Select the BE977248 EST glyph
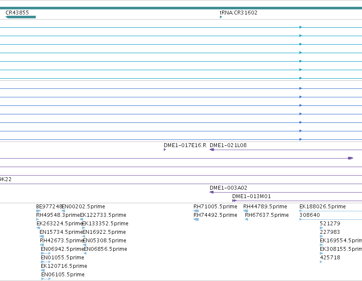Image resolution: width=362 pixels, height=281 pixels. (x=38, y=211)
